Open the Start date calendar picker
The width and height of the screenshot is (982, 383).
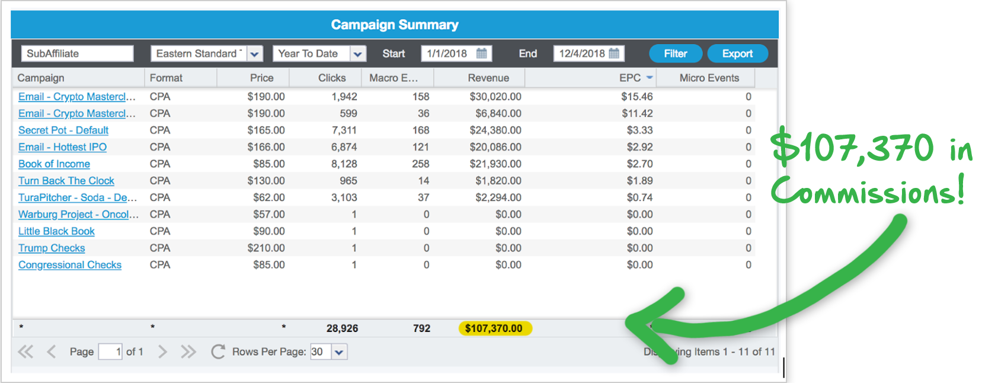pos(482,53)
